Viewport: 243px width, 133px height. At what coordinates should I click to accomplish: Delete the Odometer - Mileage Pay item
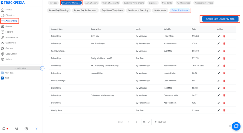(224, 95)
